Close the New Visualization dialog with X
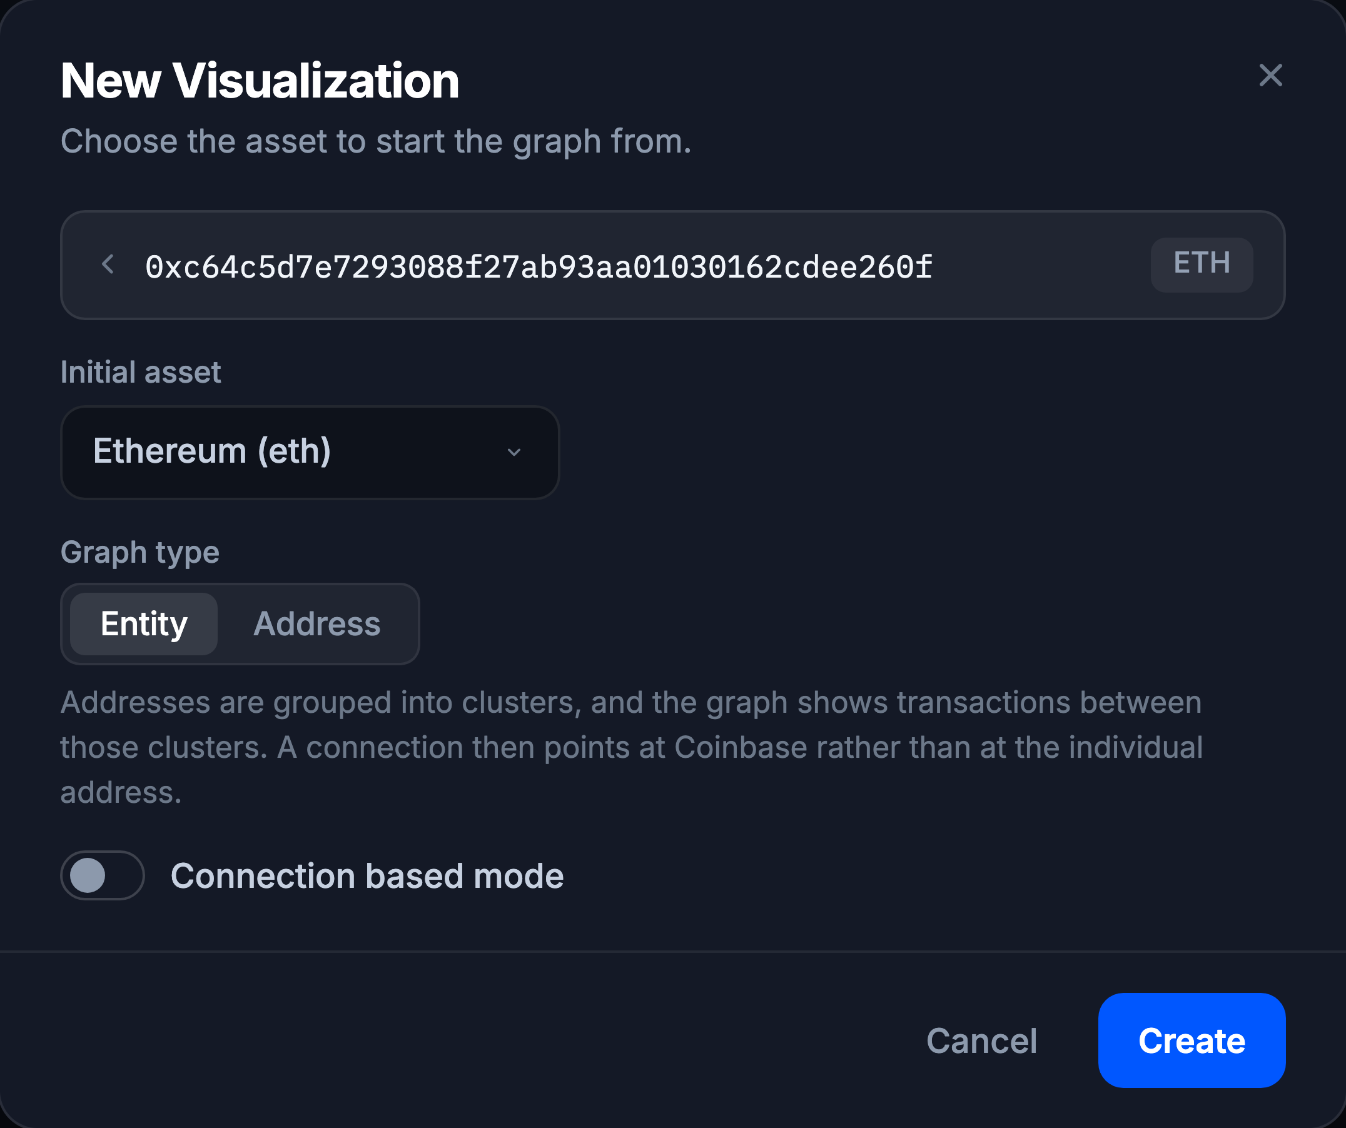Image resolution: width=1346 pixels, height=1128 pixels. 1270,76
